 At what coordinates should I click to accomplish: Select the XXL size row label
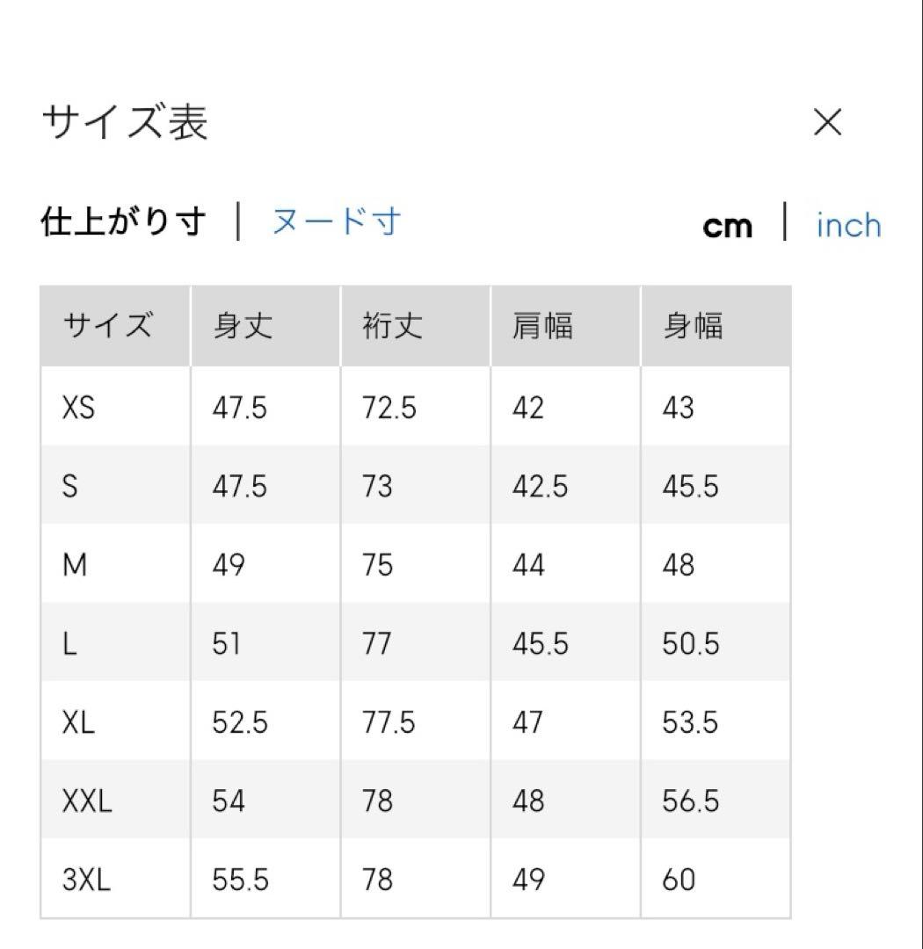click(87, 801)
